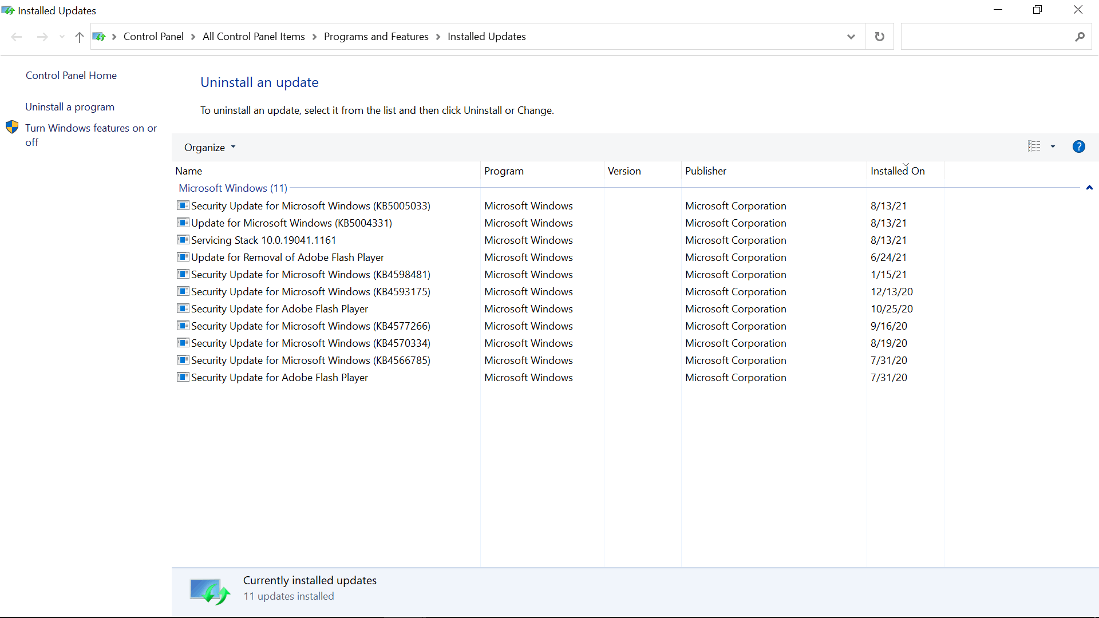Expand chevron after All Control Panel Items
The height and width of the screenshot is (618, 1099).
(314, 37)
